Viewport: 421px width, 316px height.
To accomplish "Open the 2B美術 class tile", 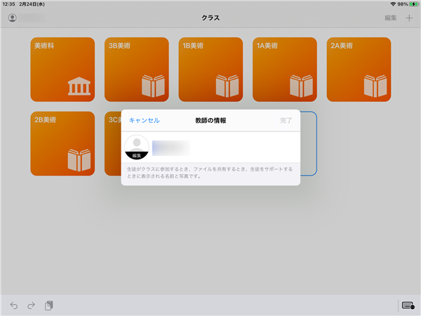I will [x=62, y=143].
